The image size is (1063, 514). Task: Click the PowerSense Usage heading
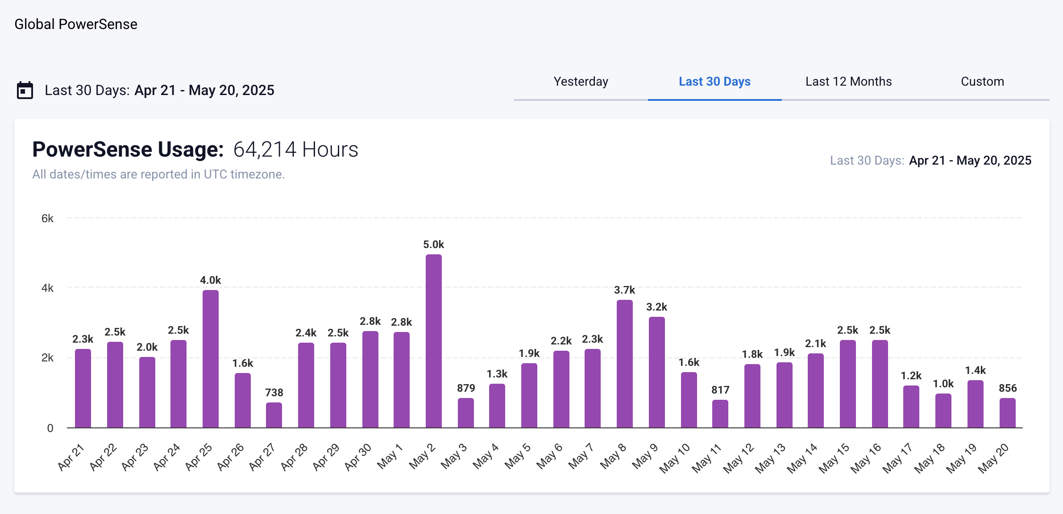click(128, 149)
